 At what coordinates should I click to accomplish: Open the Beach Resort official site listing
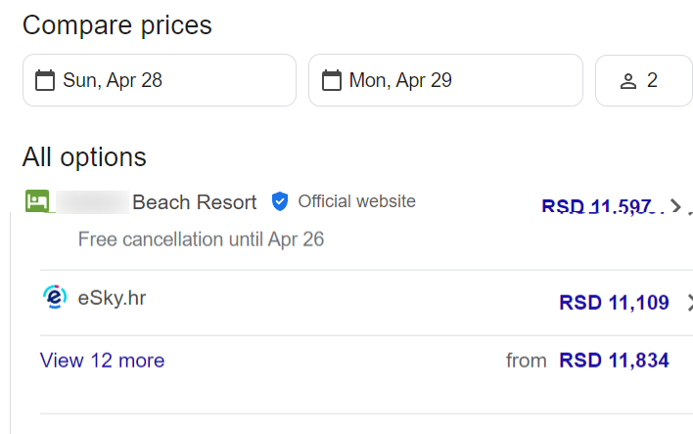[x=194, y=202]
